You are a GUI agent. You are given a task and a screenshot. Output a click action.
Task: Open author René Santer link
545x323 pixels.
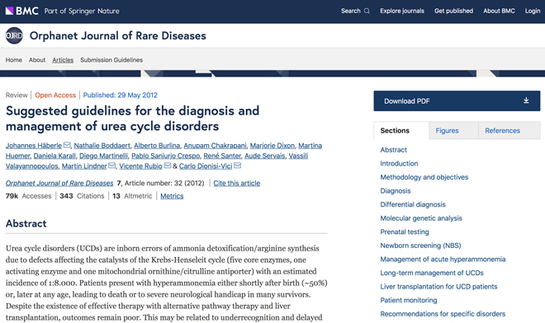pyautogui.click(x=222, y=156)
